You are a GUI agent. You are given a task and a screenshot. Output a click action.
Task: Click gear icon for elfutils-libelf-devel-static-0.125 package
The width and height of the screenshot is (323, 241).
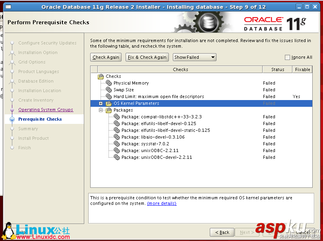[116, 130]
